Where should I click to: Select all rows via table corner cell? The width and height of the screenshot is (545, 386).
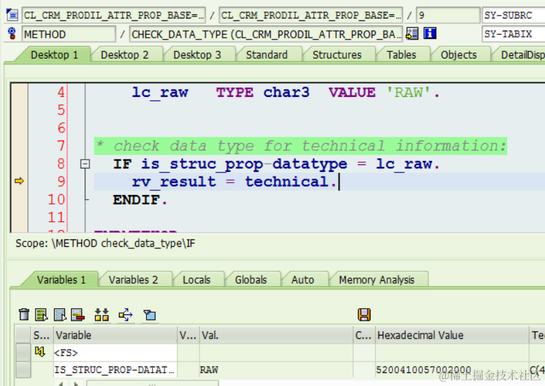point(23,335)
